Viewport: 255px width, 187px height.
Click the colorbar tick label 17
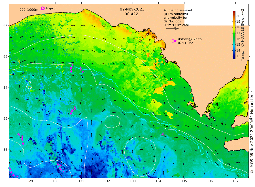pyautogui.click(x=238, y=33)
